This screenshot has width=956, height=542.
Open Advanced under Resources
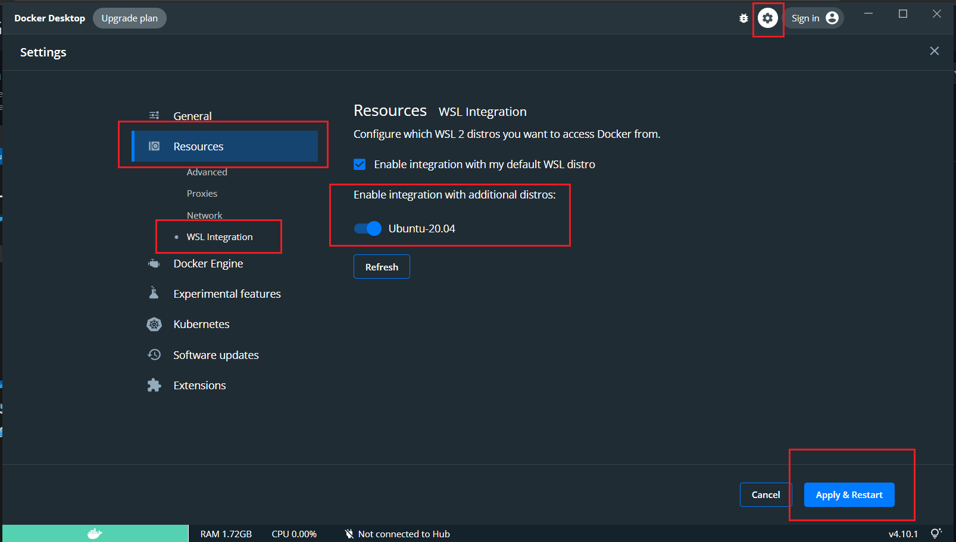click(207, 172)
